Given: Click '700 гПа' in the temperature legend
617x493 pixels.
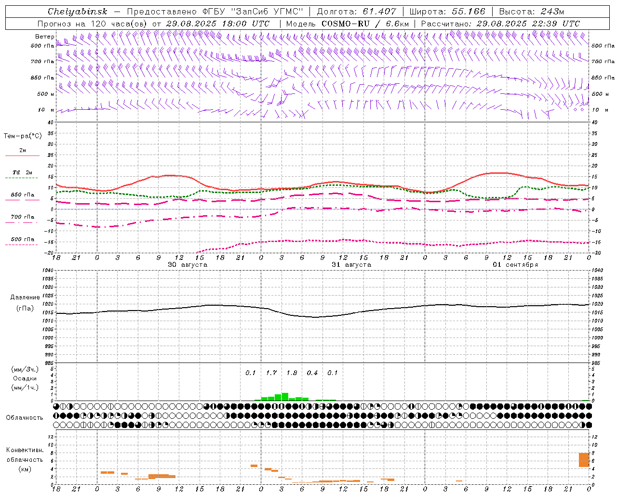Looking at the screenshot, I should click(23, 217).
